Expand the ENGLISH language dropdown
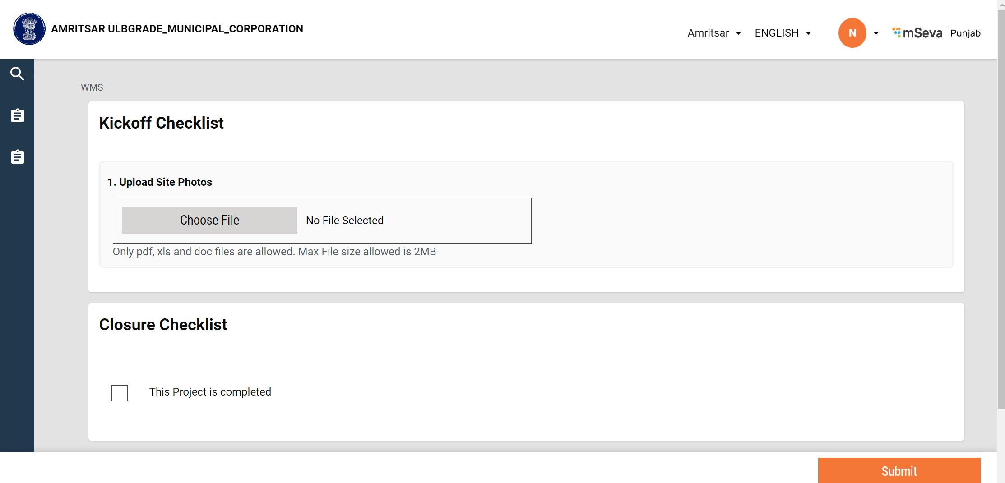 click(783, 33)
